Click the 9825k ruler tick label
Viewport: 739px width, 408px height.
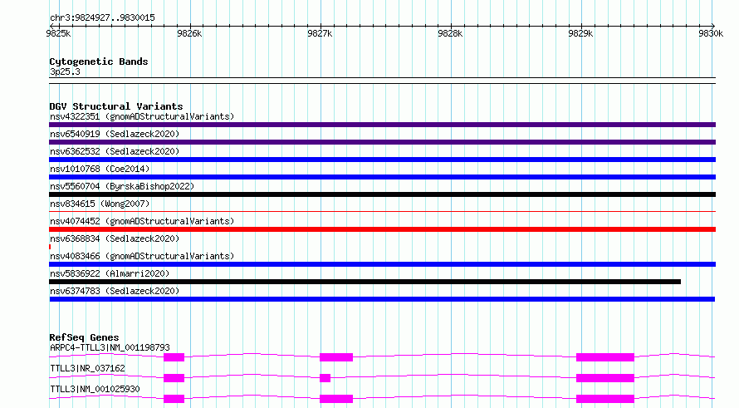pos(58,33)
